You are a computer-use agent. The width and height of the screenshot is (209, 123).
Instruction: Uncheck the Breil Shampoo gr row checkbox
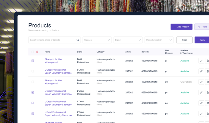click(33, 61)
